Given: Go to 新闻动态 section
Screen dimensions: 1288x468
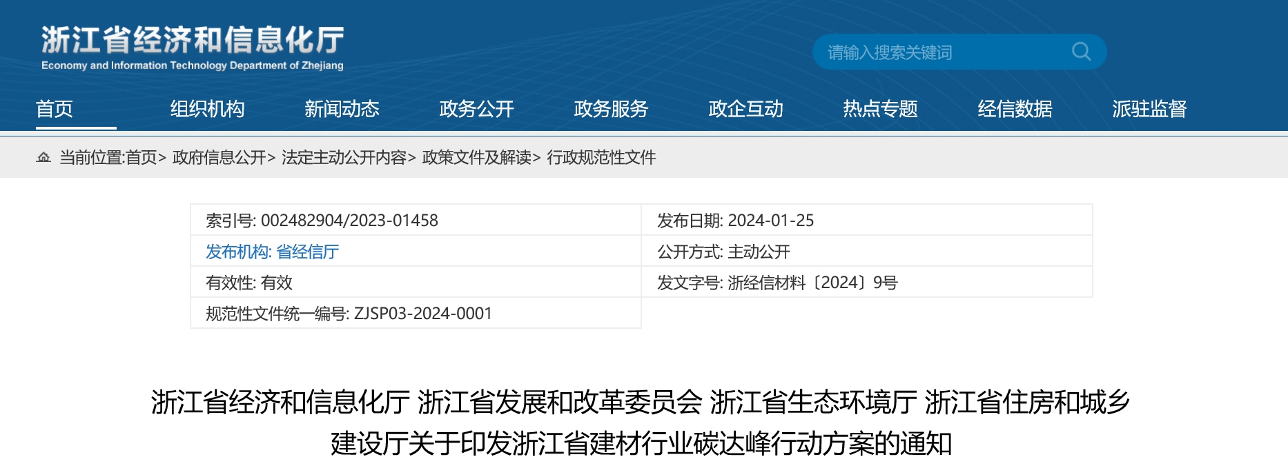Looking at the screenshot, I should tap(342, 109).
